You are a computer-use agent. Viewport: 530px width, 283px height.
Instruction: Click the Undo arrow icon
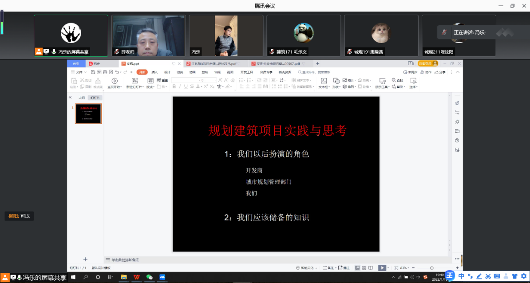tap(117, 72)
